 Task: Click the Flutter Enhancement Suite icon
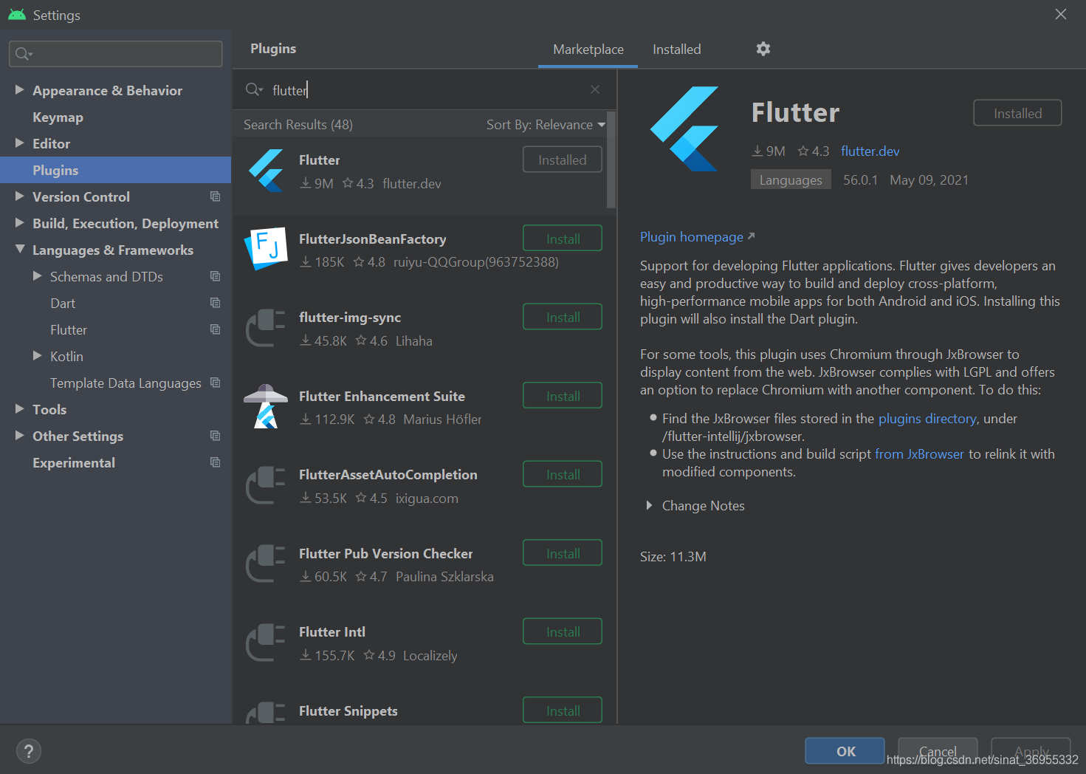pos(265,406)
